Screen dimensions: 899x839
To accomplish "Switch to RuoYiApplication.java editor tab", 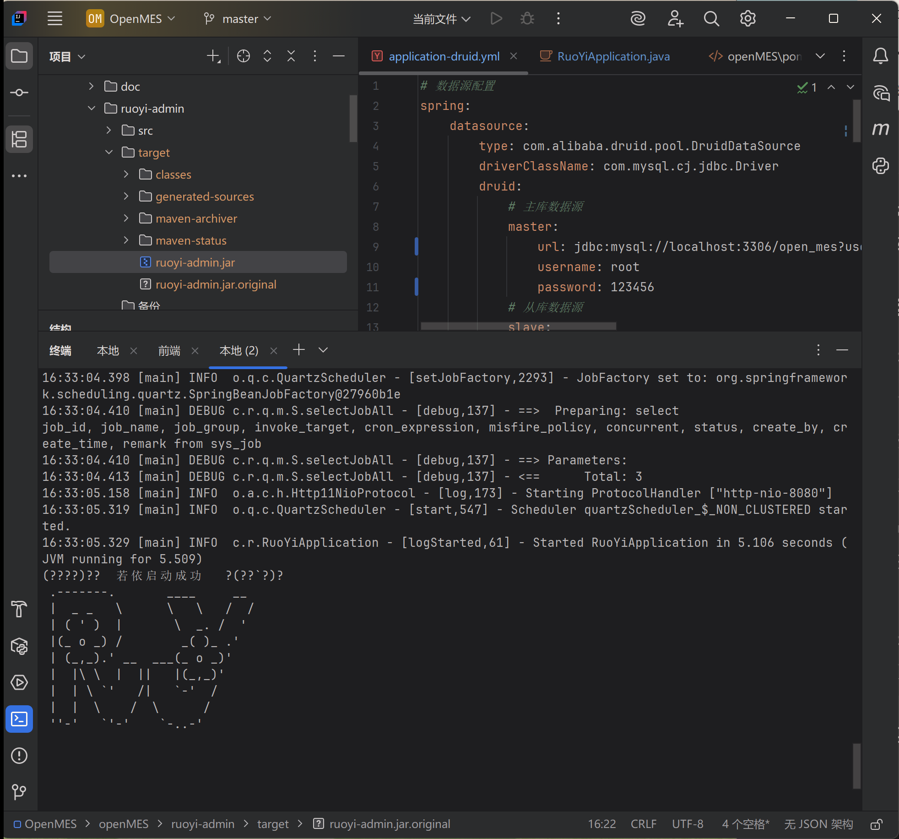I will pyautogui.click(x=612, y=56).
